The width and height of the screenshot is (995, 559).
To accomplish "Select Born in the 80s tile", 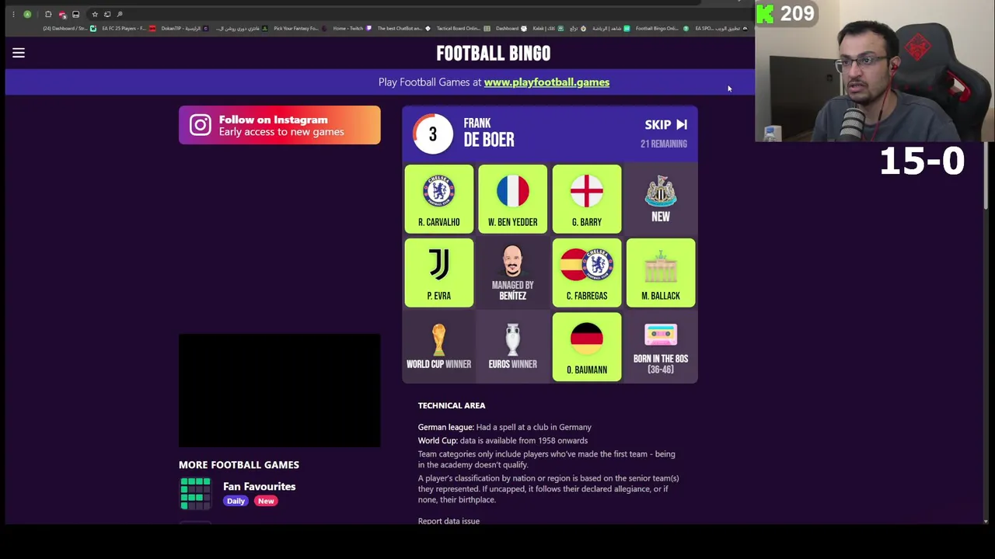I will tap(661, 346).
